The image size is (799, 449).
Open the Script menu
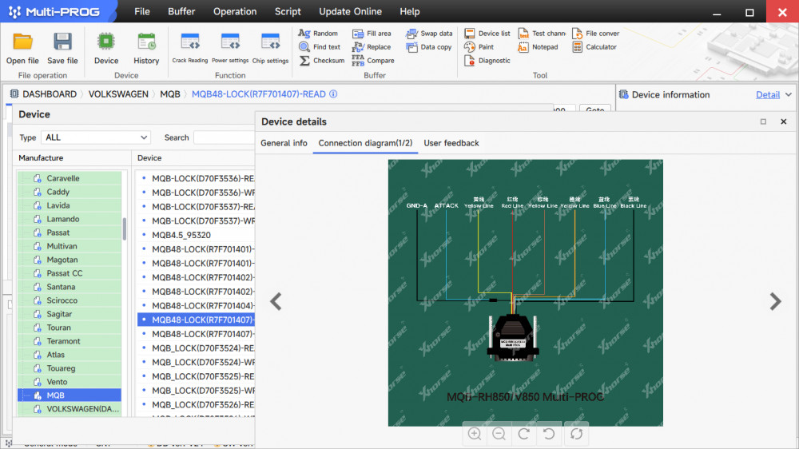[x=288, y=11]
